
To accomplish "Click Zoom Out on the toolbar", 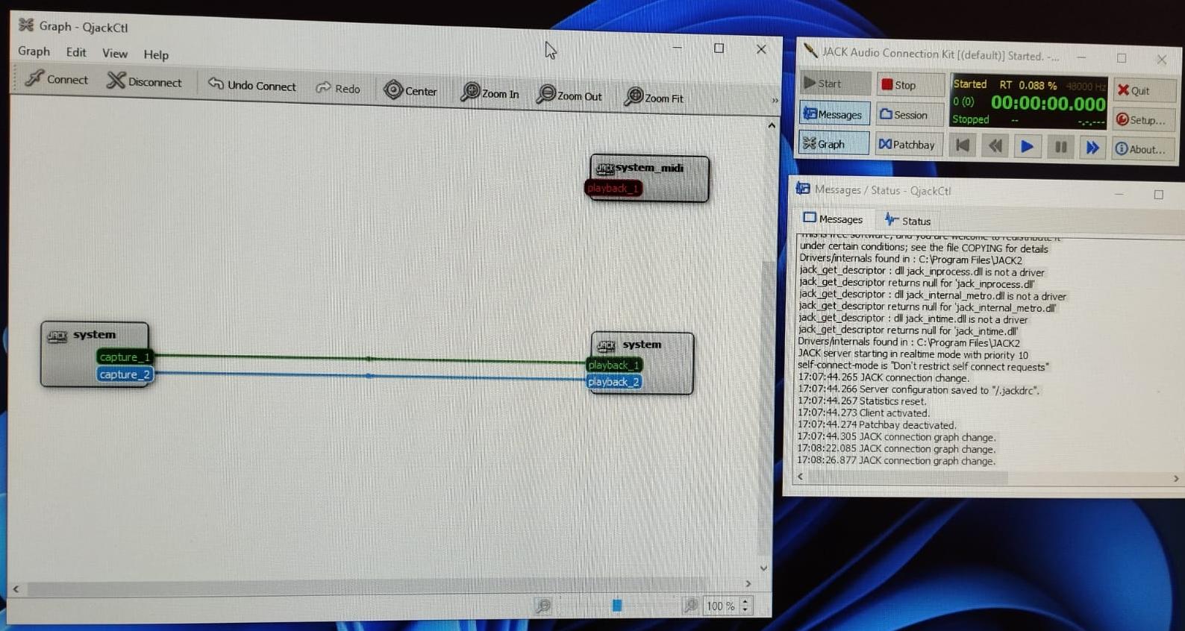I will tap(569, 95).
